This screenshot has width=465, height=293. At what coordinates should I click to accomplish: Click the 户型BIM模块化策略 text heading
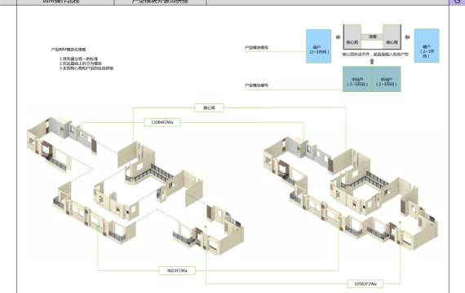(x=70, y=50)
